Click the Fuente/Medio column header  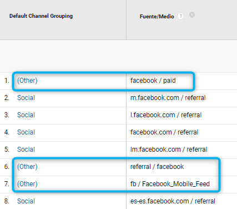coord(157,17)
